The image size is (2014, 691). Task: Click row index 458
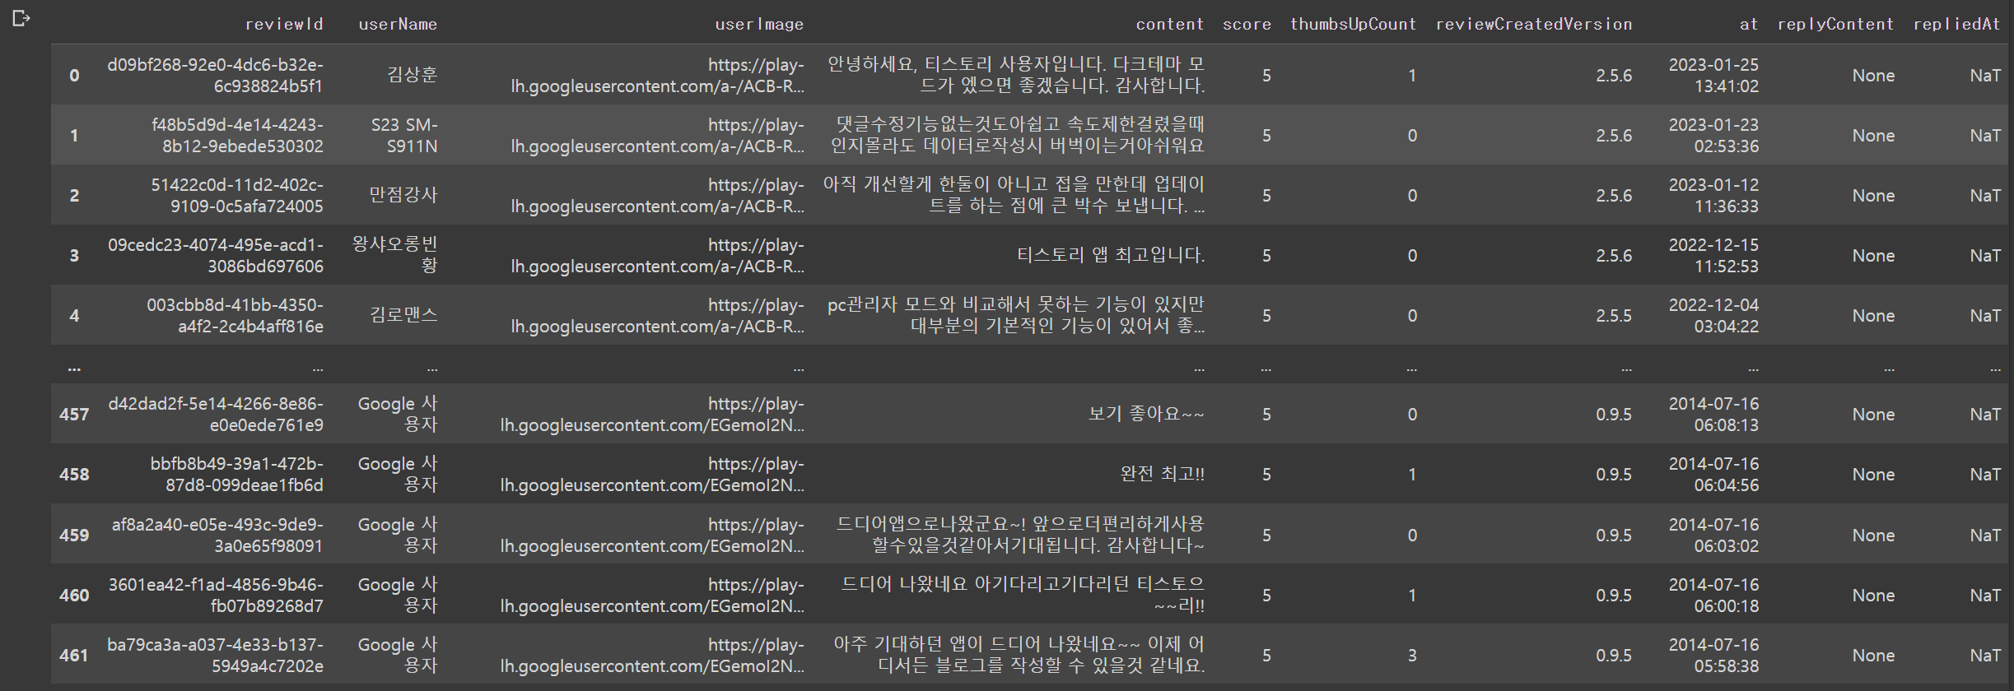click(74, 474)
